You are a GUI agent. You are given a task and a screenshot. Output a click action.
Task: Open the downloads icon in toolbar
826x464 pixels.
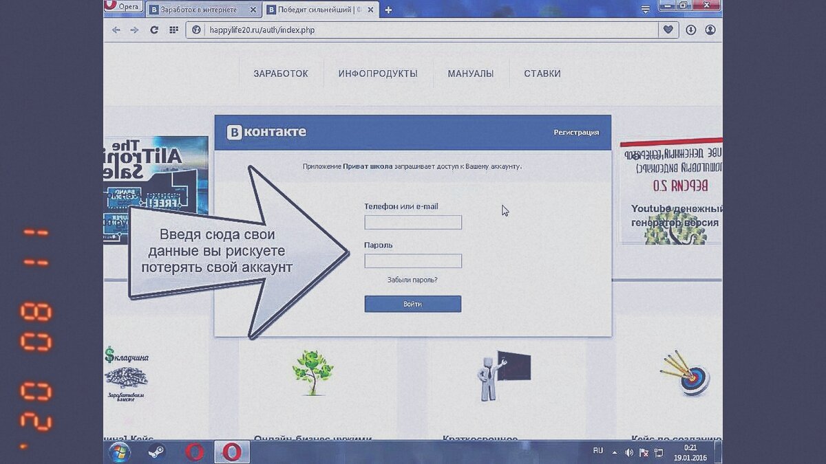pos(691,30)
